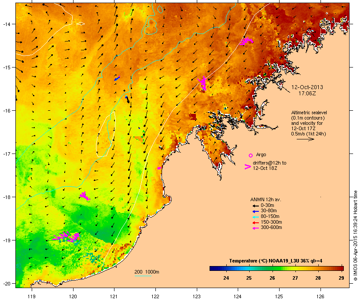Click the 'drifters@12h to' legend text
361x300 pixels.
click(269, 163)
